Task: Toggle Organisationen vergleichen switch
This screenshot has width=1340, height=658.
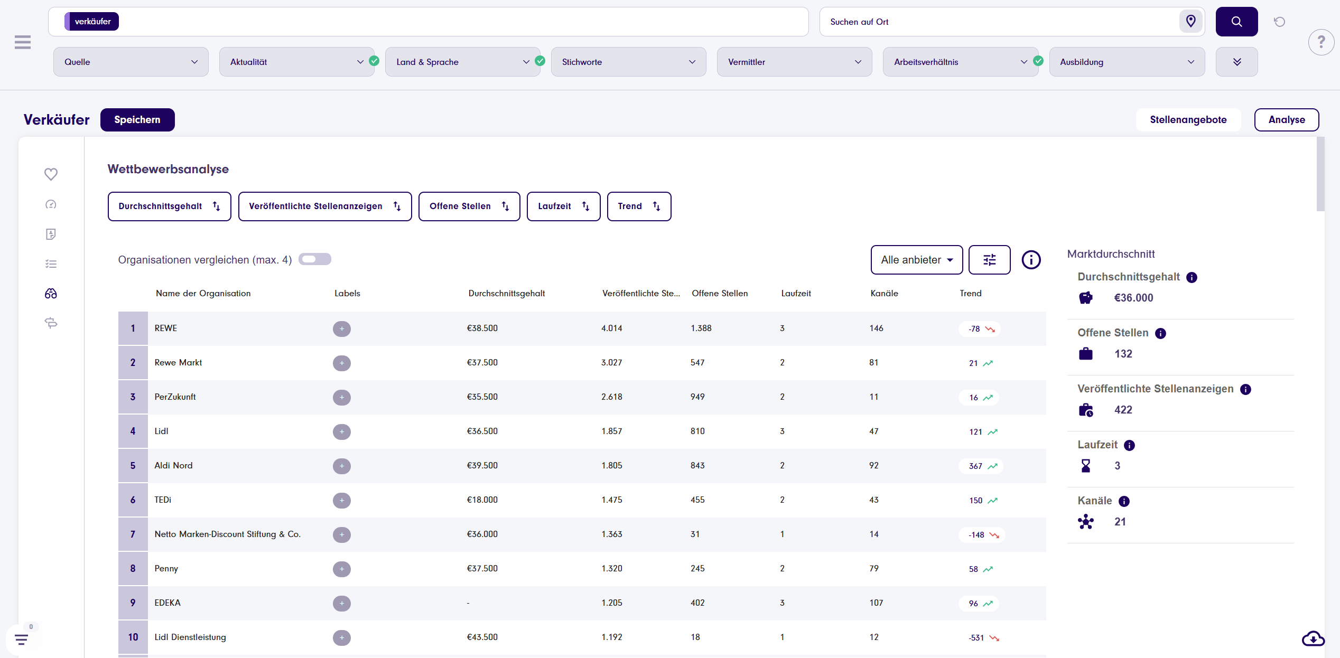Action: coord(314,259)
